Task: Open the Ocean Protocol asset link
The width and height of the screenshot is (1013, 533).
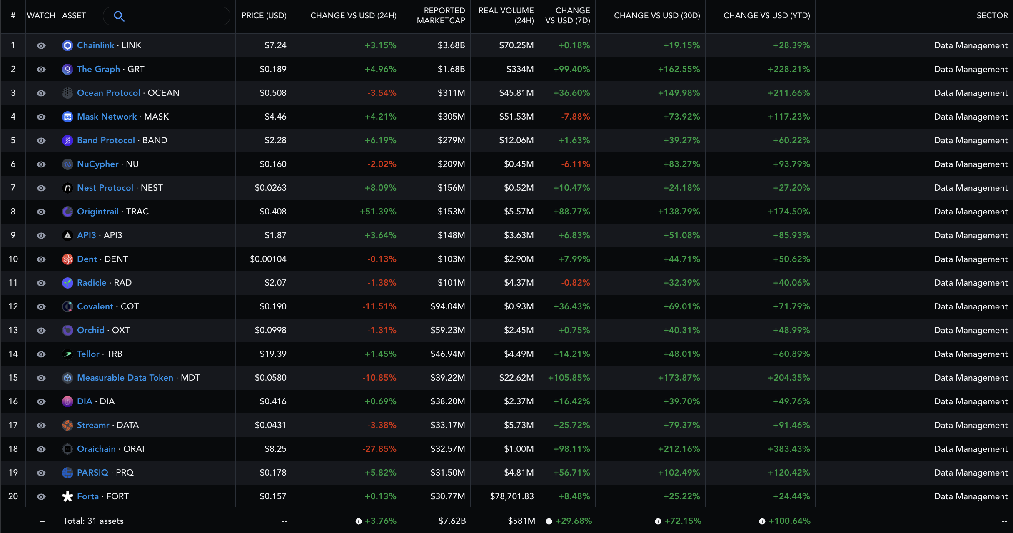Action: (x=108, y=93)
